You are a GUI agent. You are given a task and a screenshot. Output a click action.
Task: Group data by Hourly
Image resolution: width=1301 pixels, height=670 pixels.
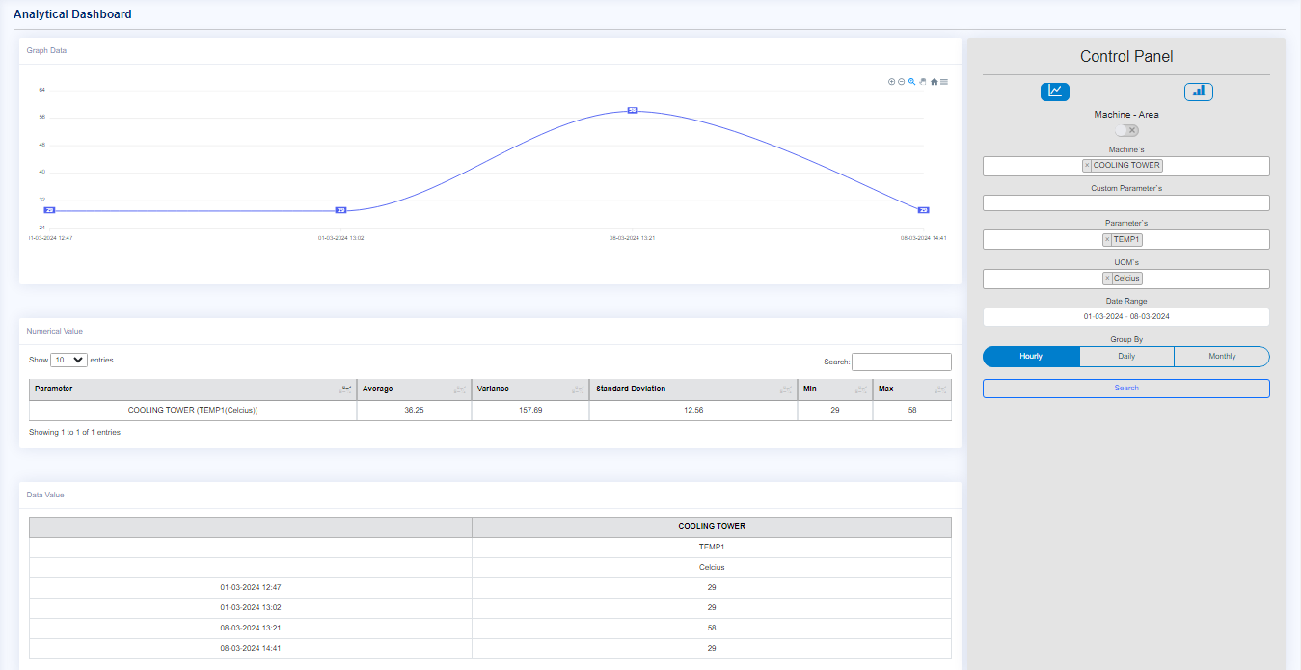point(1031,357)
